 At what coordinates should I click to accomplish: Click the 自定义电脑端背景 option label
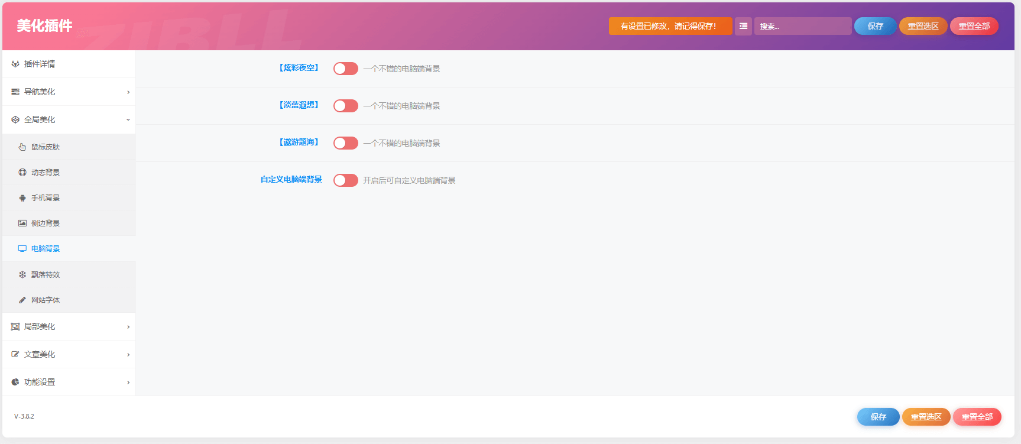[x=291, y=179]
